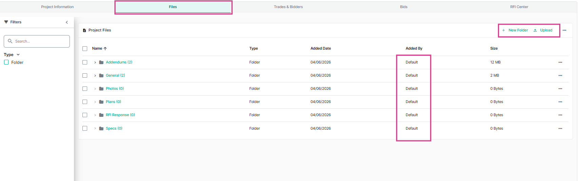The height and width of the screenshot is (181, 579).
Task: Sort by the Added By column header
Action: pos(414,49)
